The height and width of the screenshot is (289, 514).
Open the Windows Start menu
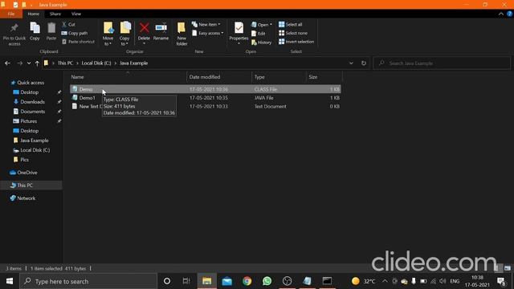(x=10, y=281)
